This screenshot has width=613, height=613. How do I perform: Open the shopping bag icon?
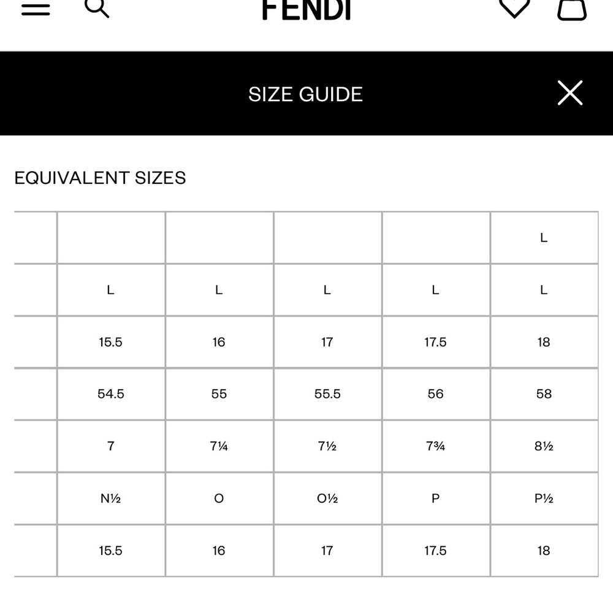(x=571, y=8)
